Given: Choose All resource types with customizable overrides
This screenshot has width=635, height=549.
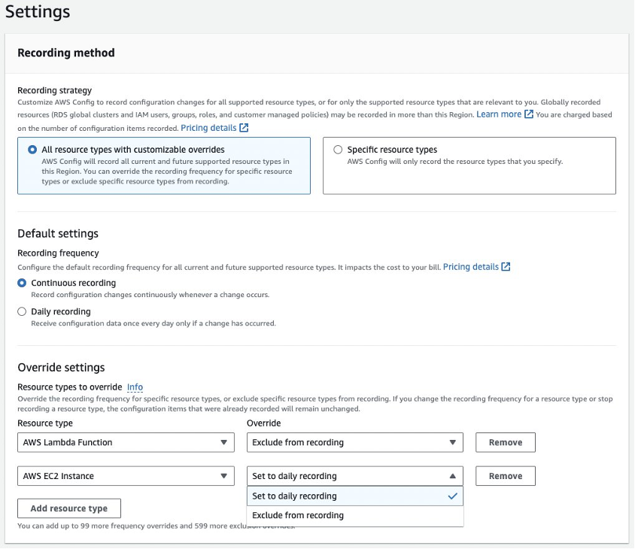Looking at the screenshot, I should click(x=31, y=149).
